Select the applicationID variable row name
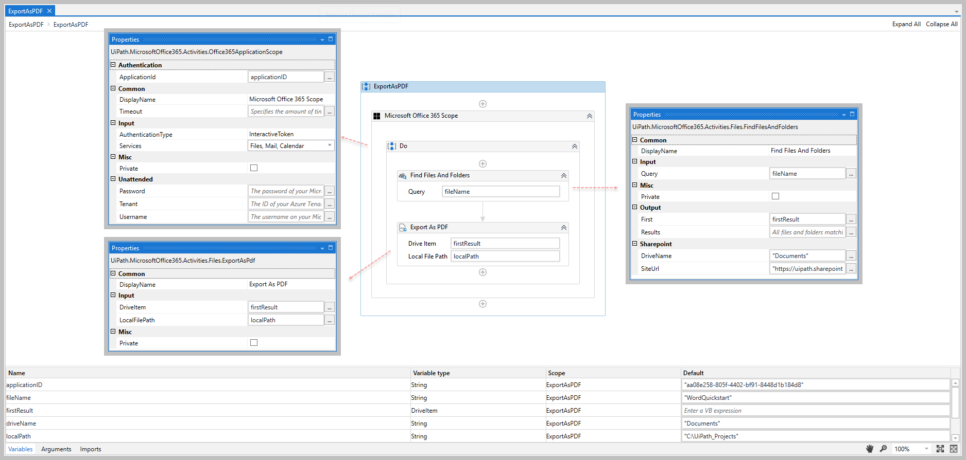 (x=24, y=385)
